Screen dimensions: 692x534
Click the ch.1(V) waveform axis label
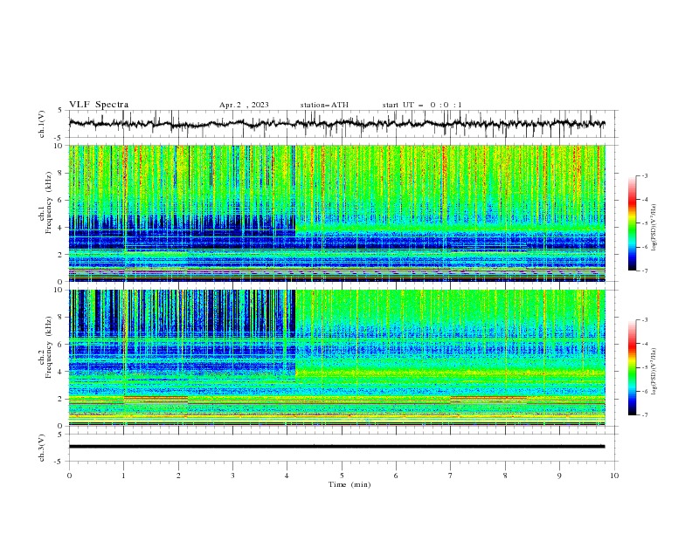pos(42,124)
